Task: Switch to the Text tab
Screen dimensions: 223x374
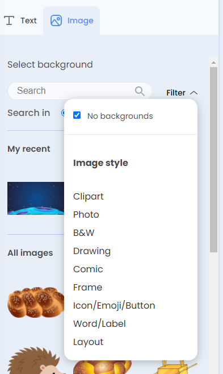Action: coord(20,20)
